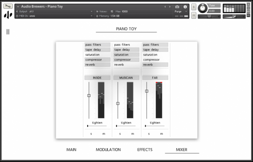Click the INSIDE channel volume fader handle
Viewport: 253px width, 162px height.
(89, 96)
